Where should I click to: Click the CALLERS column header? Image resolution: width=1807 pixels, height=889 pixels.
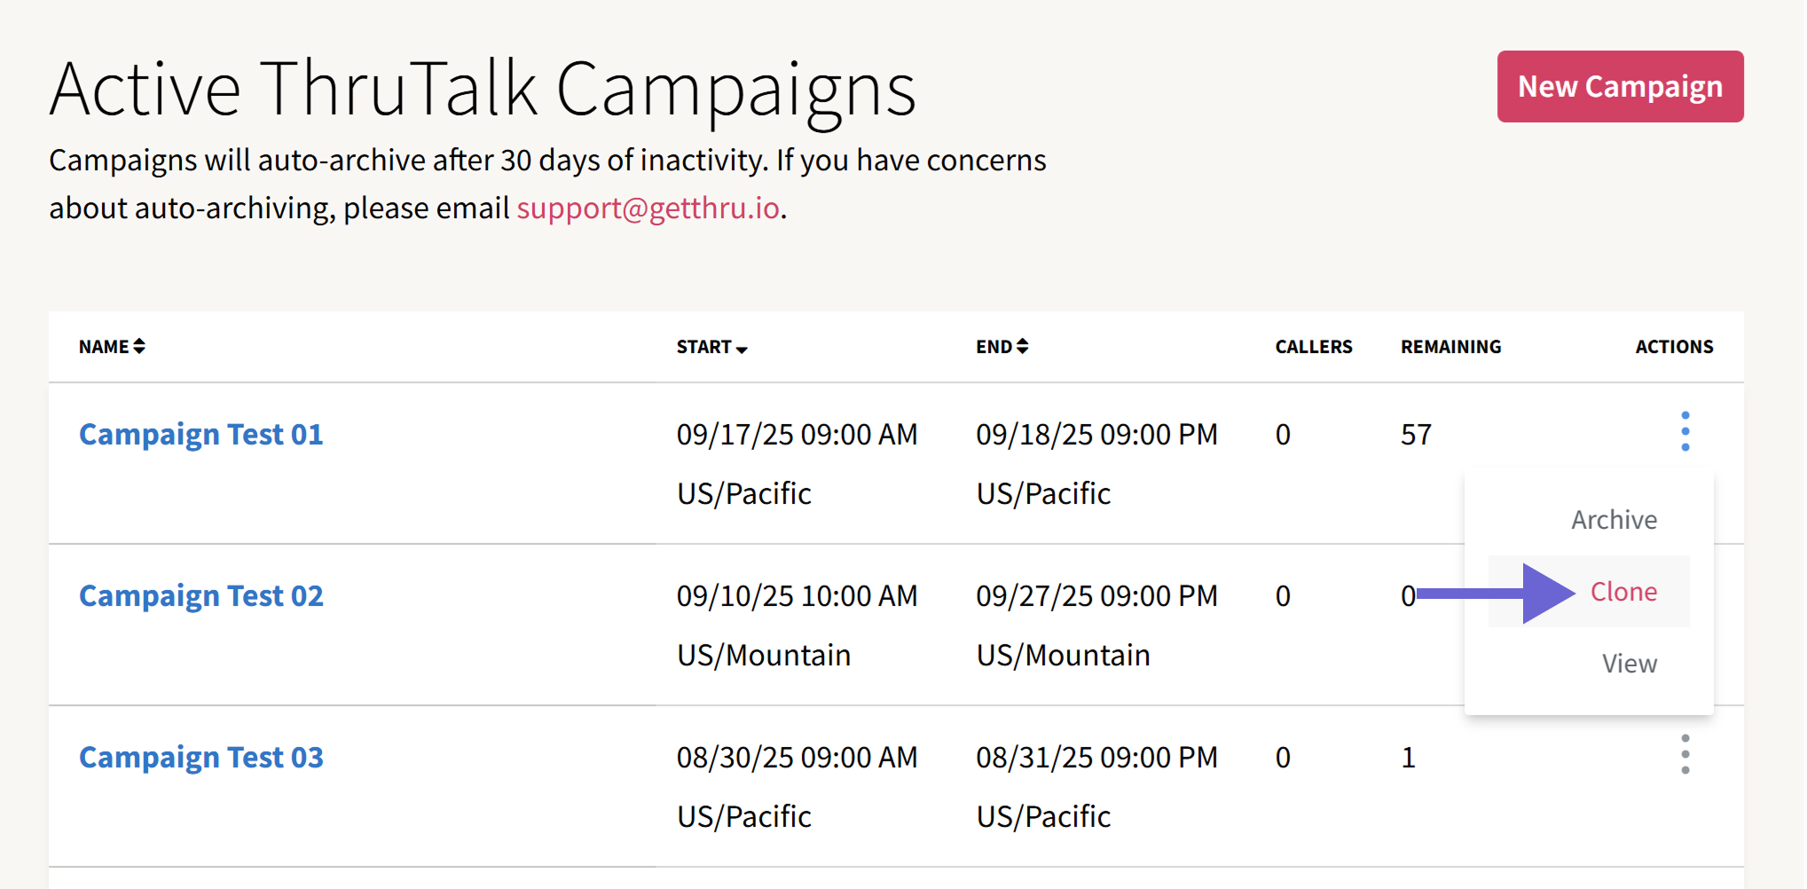(1313, 347)
